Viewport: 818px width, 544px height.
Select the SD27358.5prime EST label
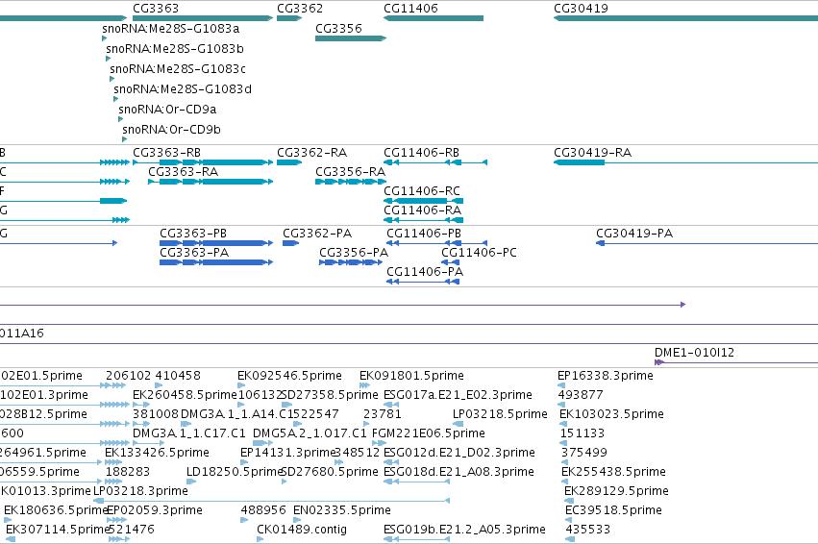point(329,395)
